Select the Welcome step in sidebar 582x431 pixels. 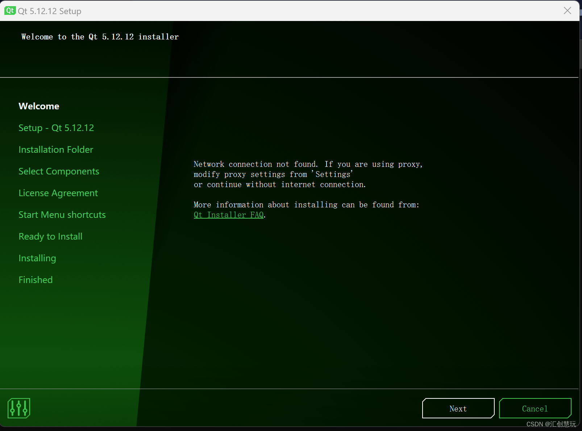click(39, 106)
